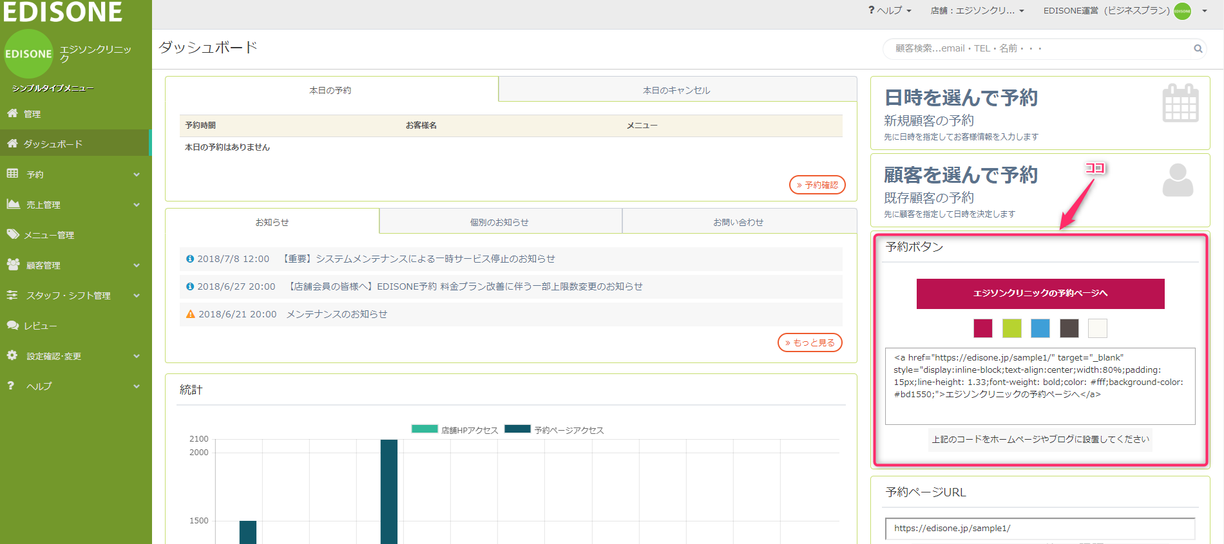The width and height of the screenshot is (1224, 544).
Task: Choose the lime green button color swatch
Action: (1012, 328)
